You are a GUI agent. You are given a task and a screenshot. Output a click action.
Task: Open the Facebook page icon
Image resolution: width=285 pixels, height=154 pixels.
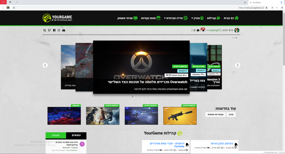tap(54, 30)
